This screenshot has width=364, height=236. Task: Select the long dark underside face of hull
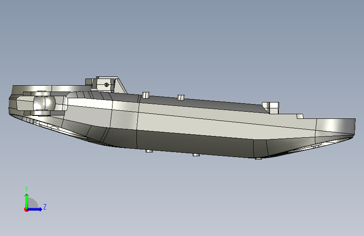(x=194, y=144)
